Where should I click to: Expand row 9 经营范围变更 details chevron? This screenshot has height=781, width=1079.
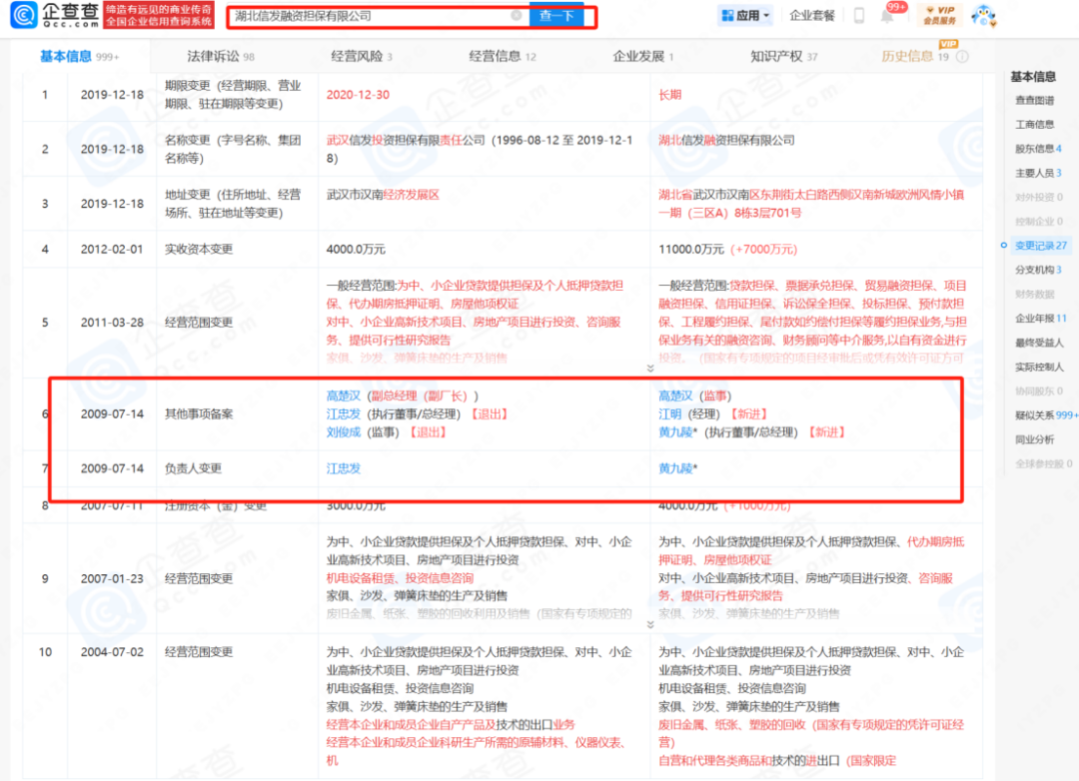(x=652, y=624)
